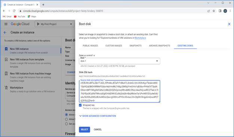Click the Google Cloud logo

20,24
